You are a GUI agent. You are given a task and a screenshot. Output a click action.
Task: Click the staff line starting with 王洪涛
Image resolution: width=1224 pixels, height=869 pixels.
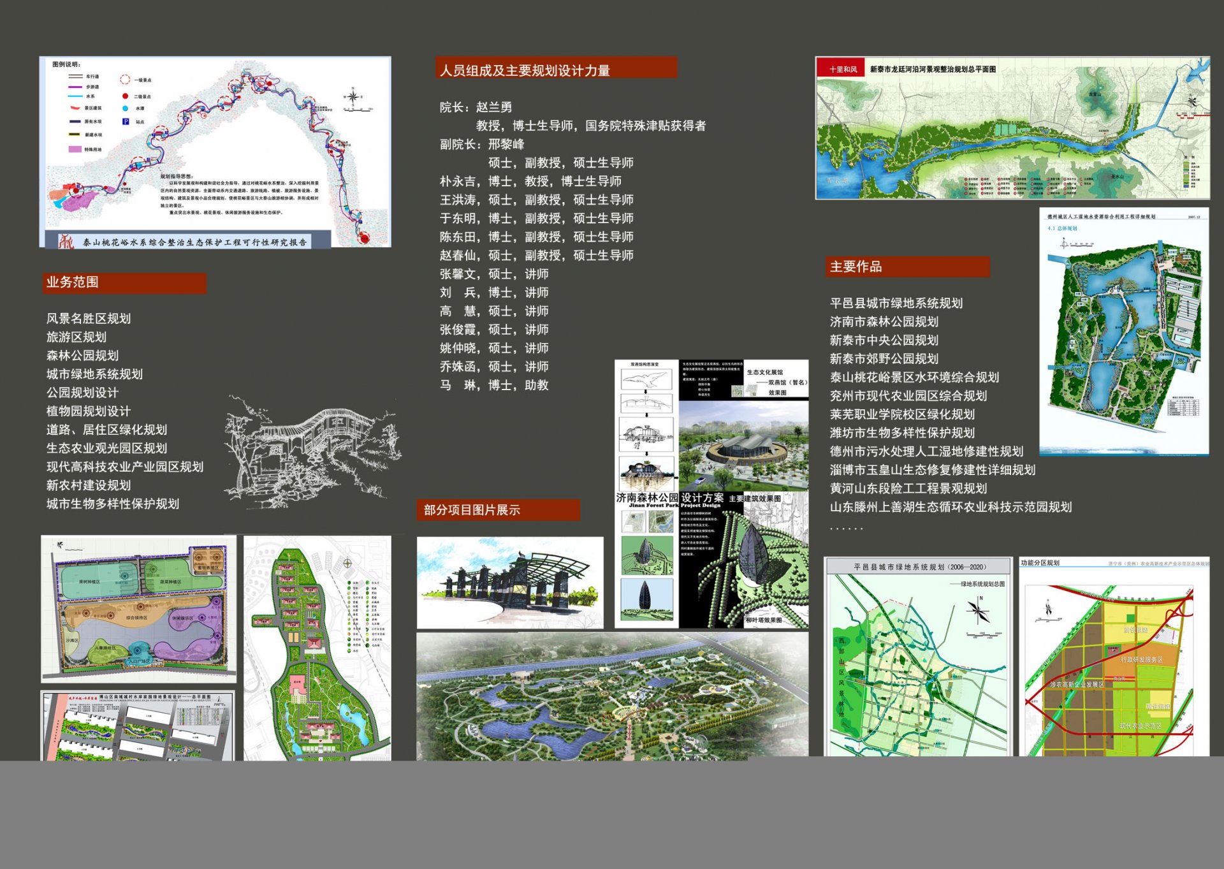537,200
